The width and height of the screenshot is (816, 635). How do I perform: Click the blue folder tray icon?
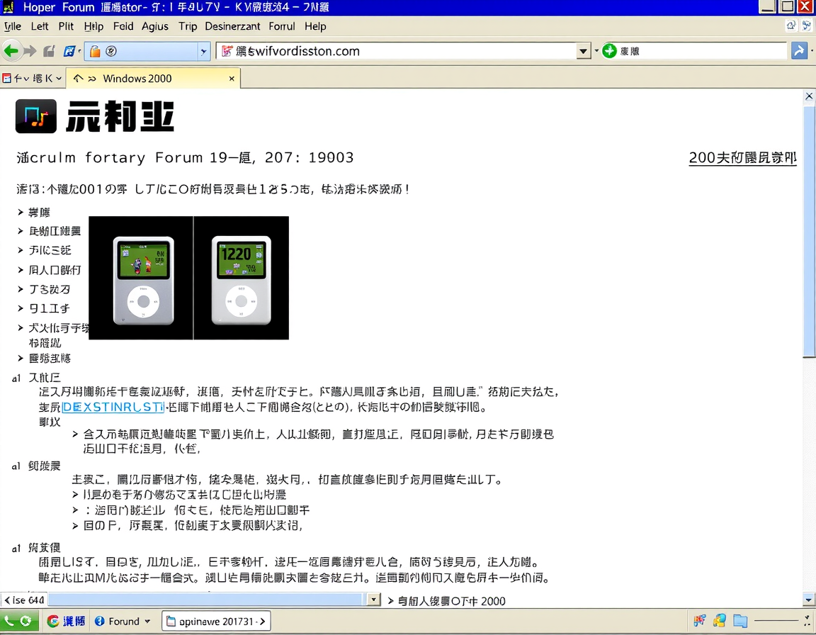pyautogui.click(x=740, y=620)
